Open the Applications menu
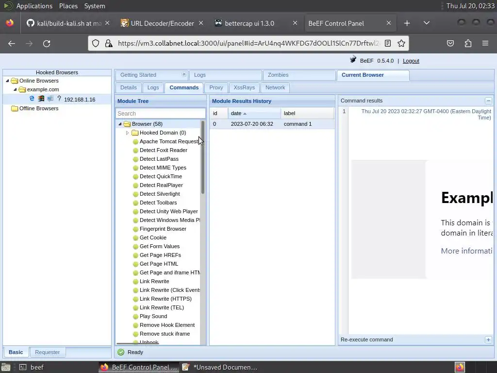This screenshot has height=373, width=497. click(34, 6)
